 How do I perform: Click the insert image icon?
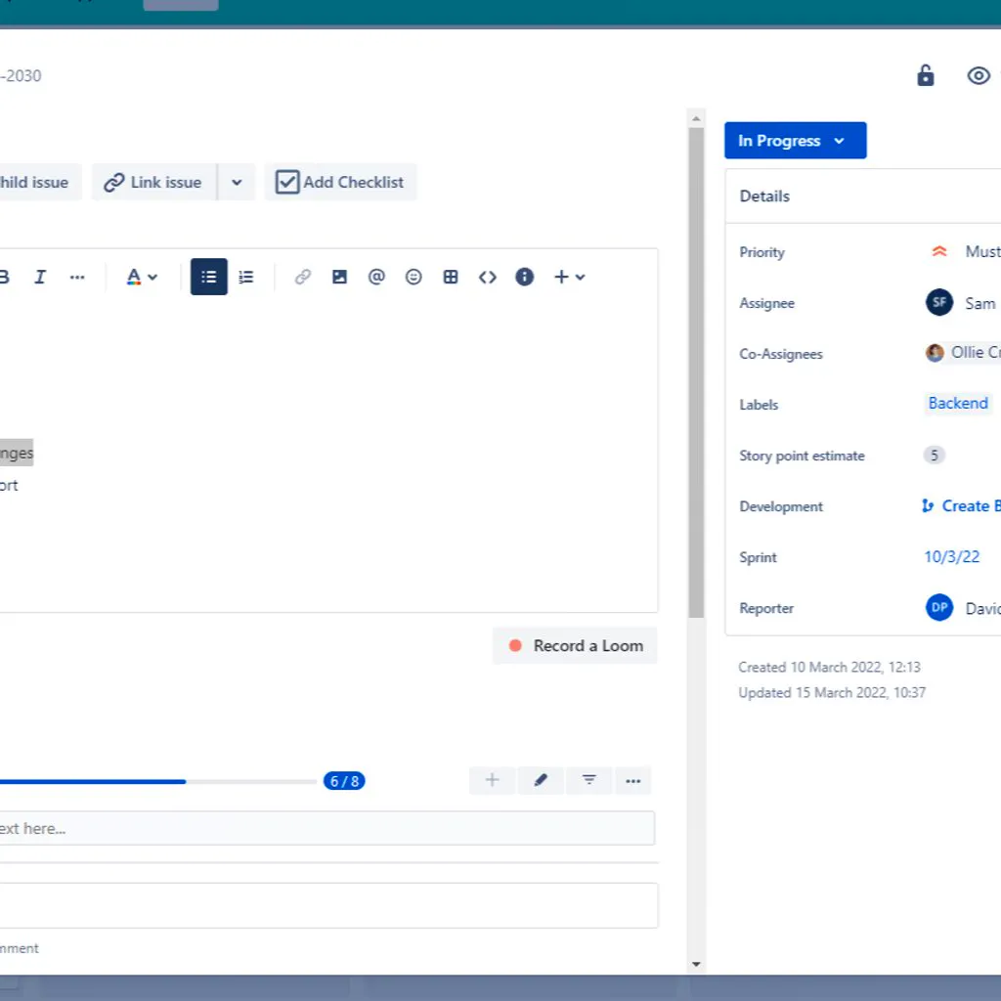339,278
